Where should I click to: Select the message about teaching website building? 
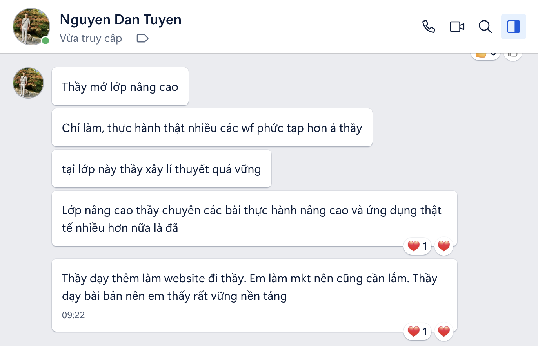[254, 295]
